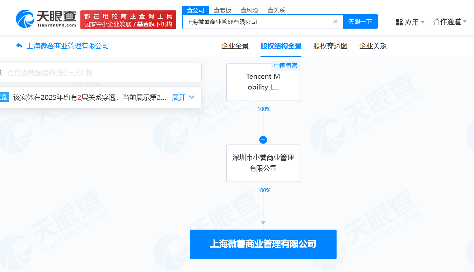474x272 pixels.
Task: Select the 股权结构全景 tab
Action: point(281,46)
